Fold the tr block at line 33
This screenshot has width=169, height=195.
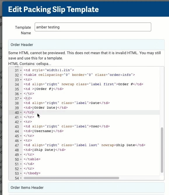click(21, 80)
